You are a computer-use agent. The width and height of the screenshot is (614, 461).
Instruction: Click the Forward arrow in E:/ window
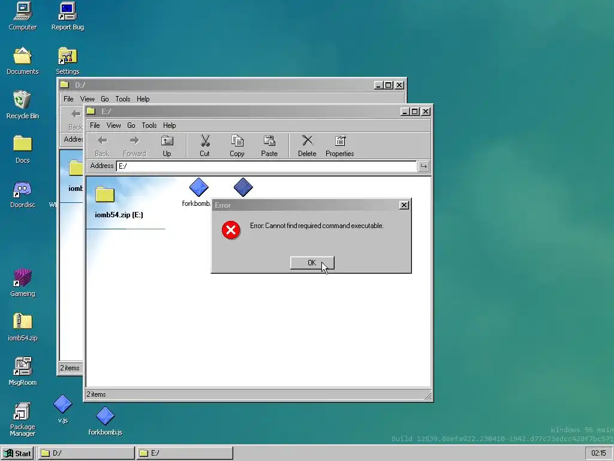[134, 146]
